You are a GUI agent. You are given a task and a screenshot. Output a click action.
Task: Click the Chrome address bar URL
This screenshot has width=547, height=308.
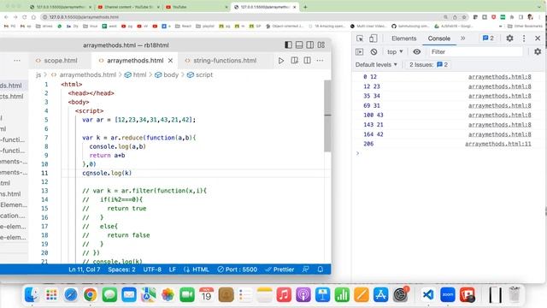pos(84,17)
